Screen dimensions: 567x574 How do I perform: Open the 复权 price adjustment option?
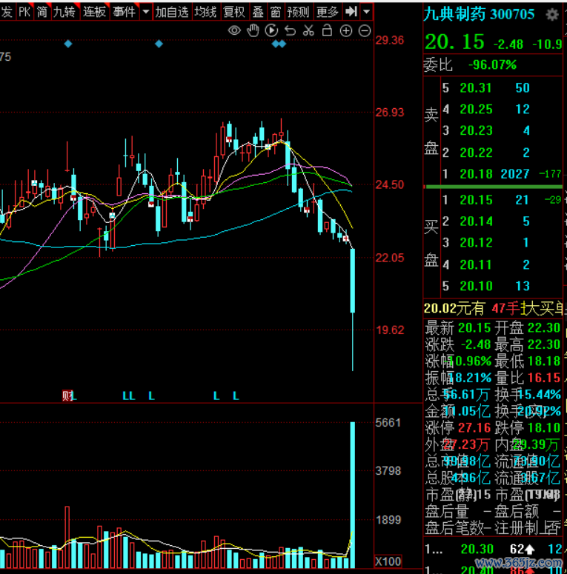(234, 12)
